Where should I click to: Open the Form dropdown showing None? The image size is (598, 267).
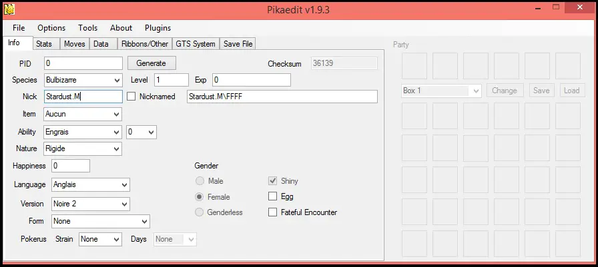[x=101, y=221]
